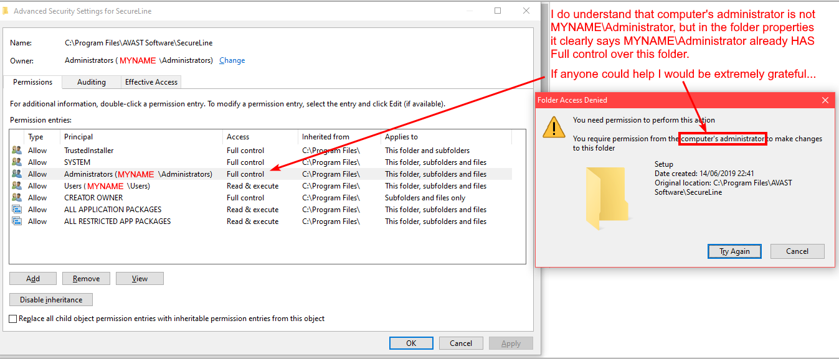Click the View button
This screenshot has width=839, height=359.
tap(140, 279)
